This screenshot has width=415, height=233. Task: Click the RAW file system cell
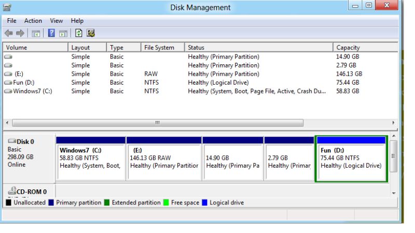coord(151,74)
